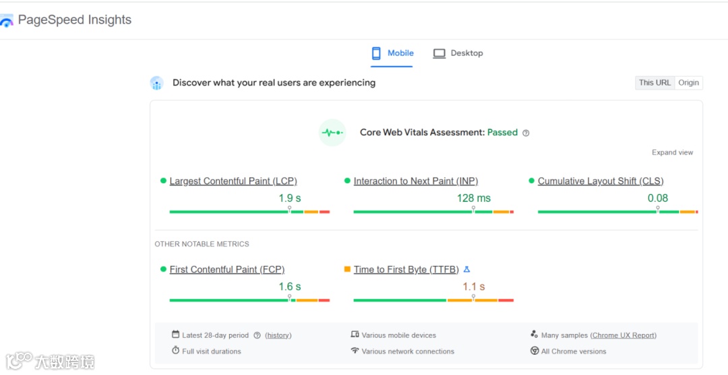This screenshot has height=375, width=728.
Task: Open Largest Contentful Paint (LCP) details
Action: click(233, 181)
